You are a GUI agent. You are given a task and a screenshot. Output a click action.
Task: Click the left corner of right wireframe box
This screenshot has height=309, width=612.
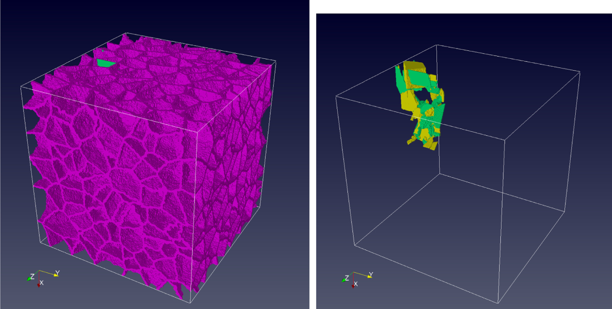tap(336, 96)
